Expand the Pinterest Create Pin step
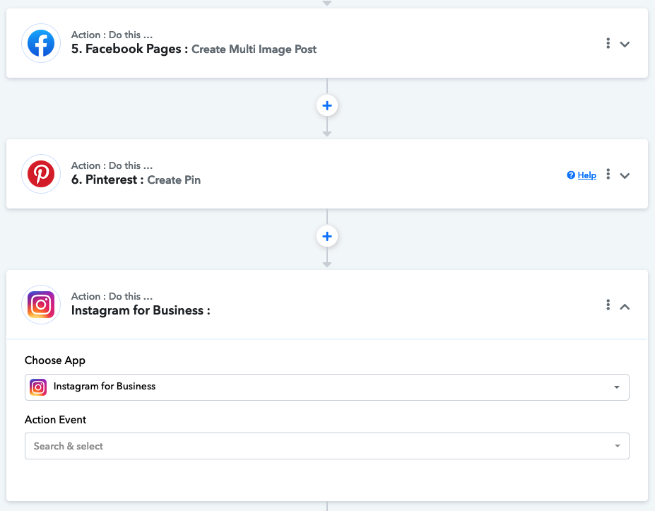655x511 pixels. coord(625,176)
